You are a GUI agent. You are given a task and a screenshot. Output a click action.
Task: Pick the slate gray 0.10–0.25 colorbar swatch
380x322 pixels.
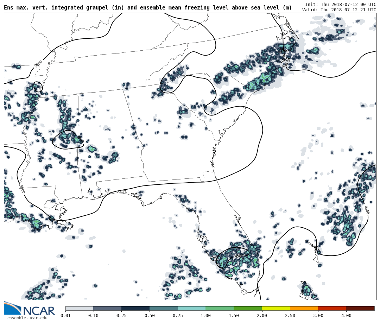pyautogui.click(x=107, y=309)
